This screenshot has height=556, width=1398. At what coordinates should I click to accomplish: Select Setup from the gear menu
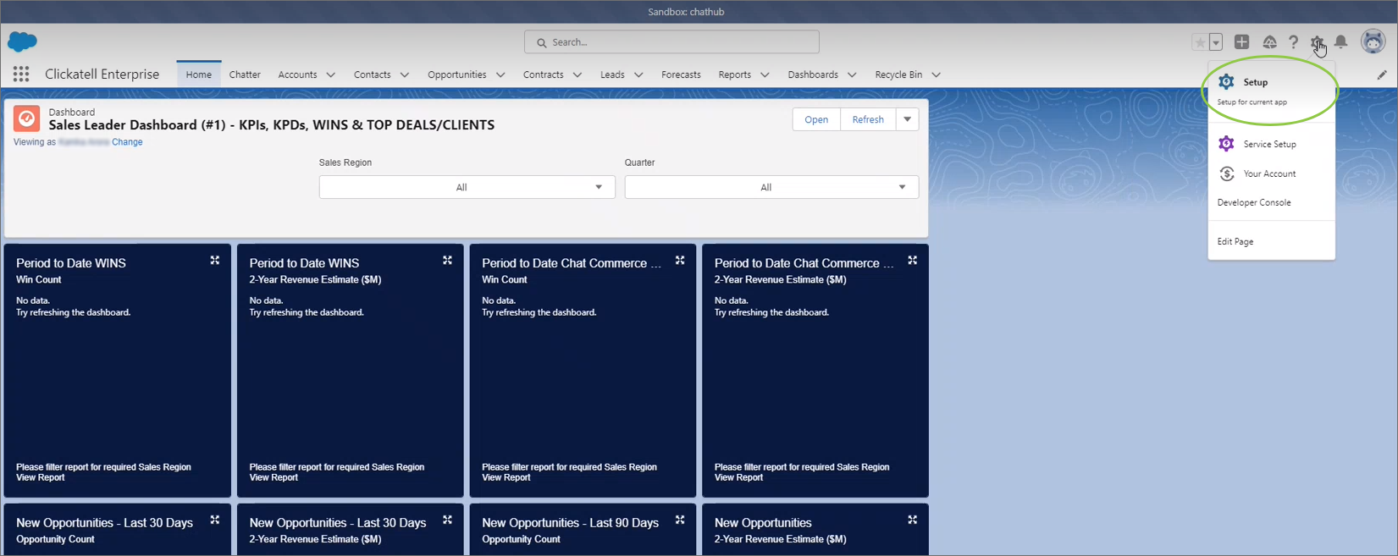point(1255,82)
